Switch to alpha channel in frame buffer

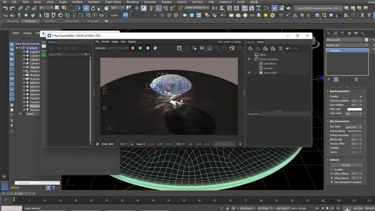tap(155, 48)
